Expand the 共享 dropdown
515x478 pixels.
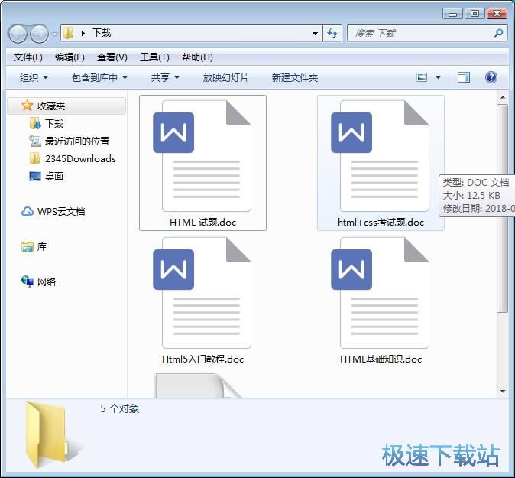(165, 77)
